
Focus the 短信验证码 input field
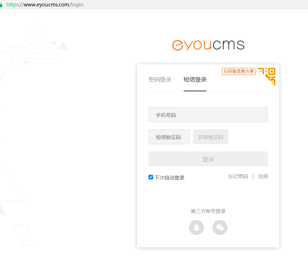click(169, 137)
